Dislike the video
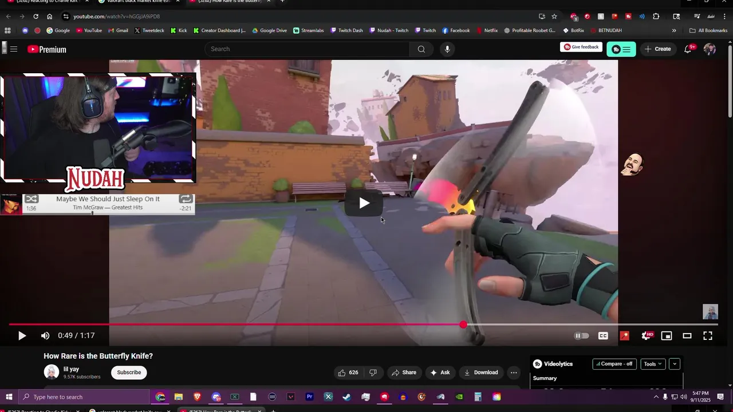 coord(373,373)
